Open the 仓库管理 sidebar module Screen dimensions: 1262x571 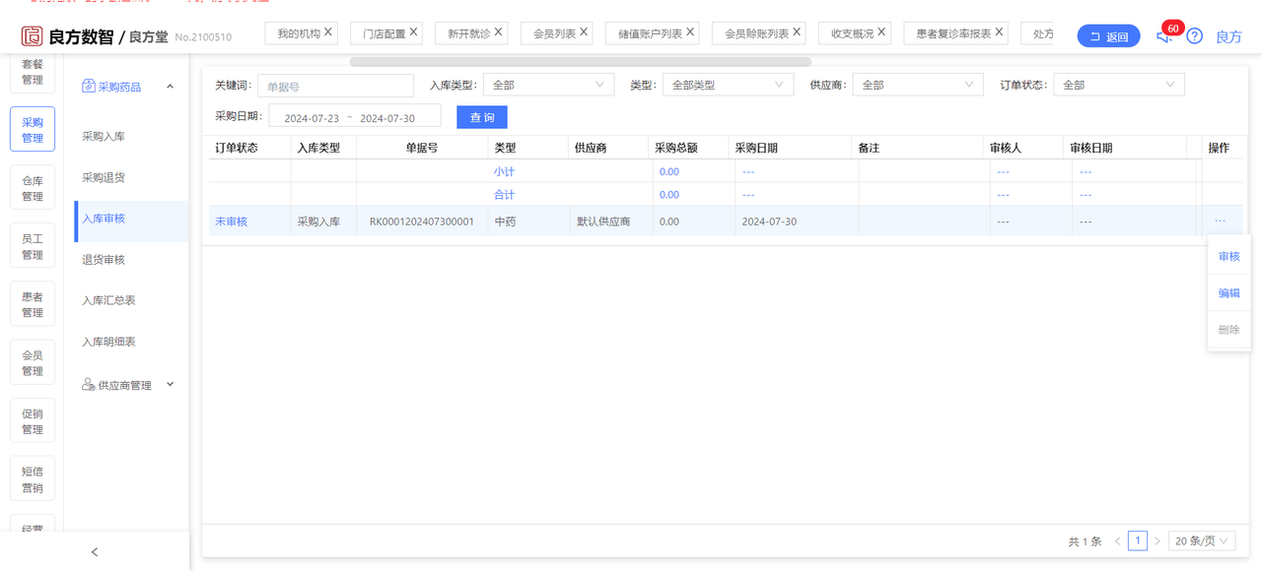(x=33, y=188)
